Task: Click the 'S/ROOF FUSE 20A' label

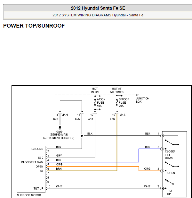Action: point(124,103)
